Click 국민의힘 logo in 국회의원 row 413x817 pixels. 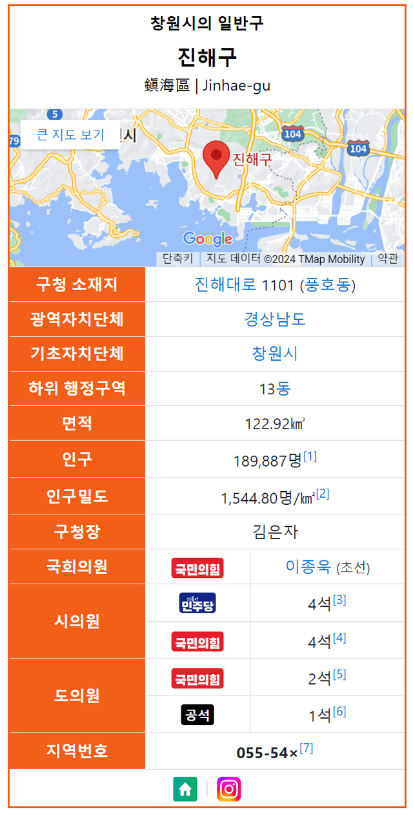tap(197, 568)
